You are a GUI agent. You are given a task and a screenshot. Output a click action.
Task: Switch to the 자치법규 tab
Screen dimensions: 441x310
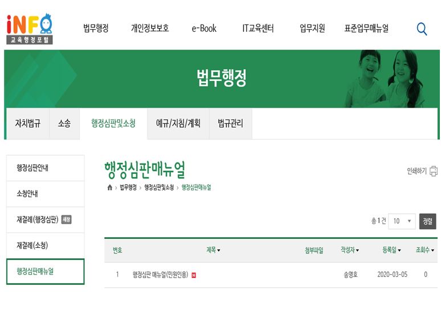tap(28, 124)
